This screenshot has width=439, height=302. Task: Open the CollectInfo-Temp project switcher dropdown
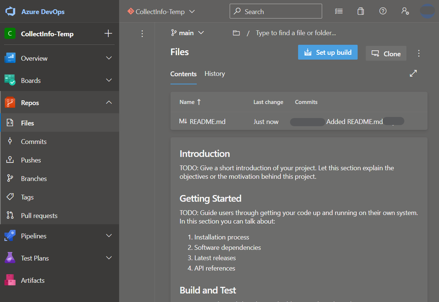click(x=161, y=11)
